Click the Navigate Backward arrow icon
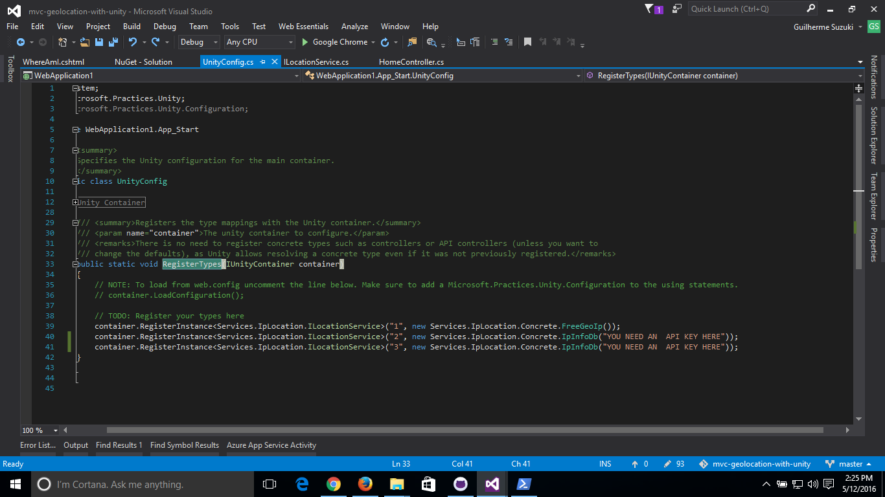Screen dimensions: 885x497 pos(20,42)
